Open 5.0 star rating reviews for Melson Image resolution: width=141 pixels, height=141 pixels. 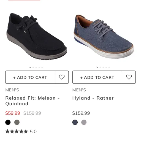[21, 131]
